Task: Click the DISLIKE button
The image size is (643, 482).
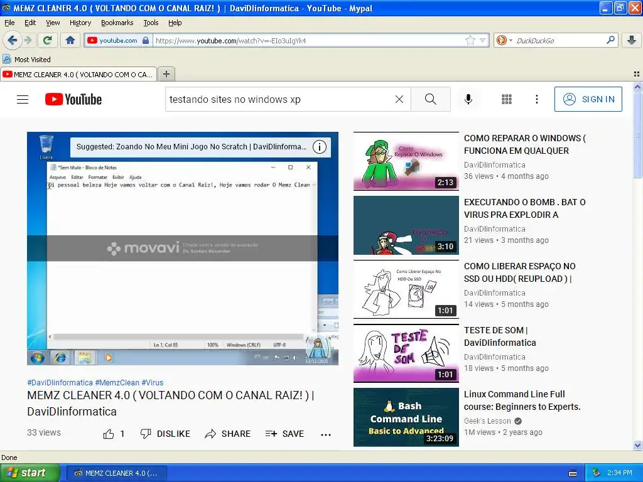Action: (165, 434)
